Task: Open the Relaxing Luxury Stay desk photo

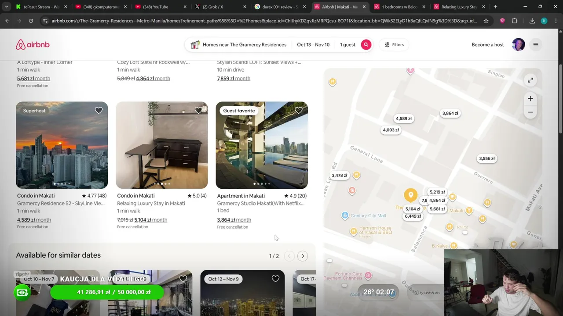Action: coord(161,145)
